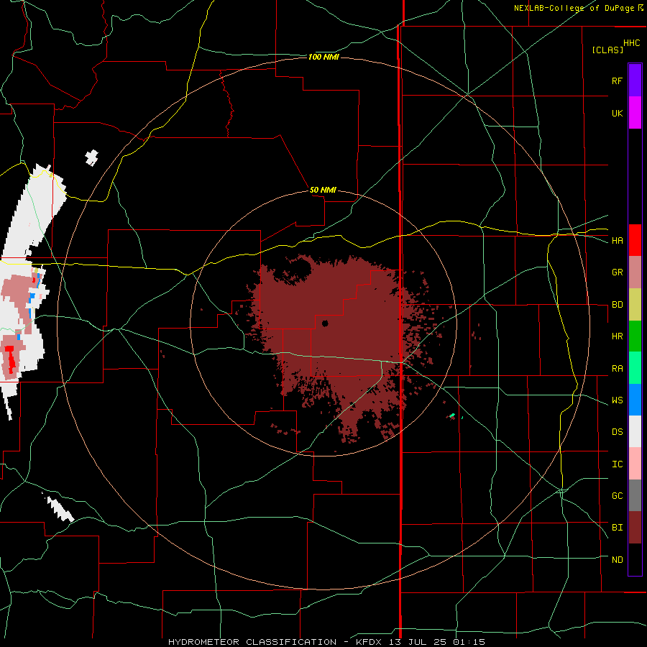647x647 pixels.
Task: Click the "UK" legend label
Action: pyautogui.click(x=617, y=113)
